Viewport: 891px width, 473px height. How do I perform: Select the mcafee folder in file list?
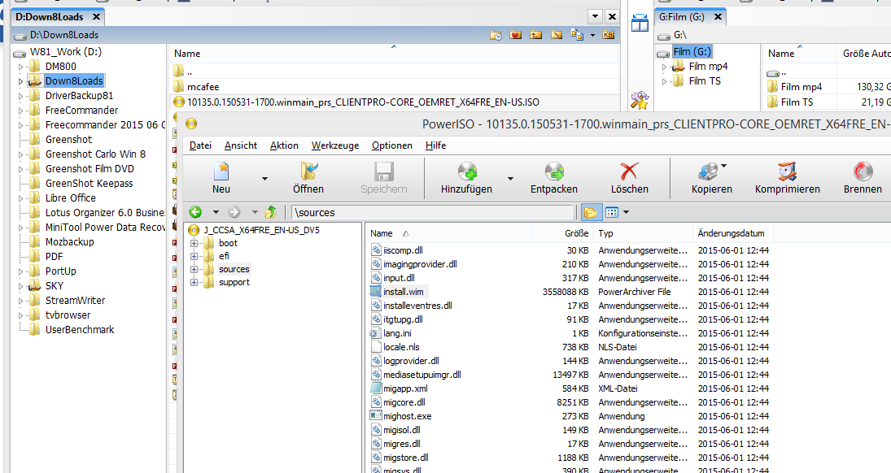click(x=203, y=87)
